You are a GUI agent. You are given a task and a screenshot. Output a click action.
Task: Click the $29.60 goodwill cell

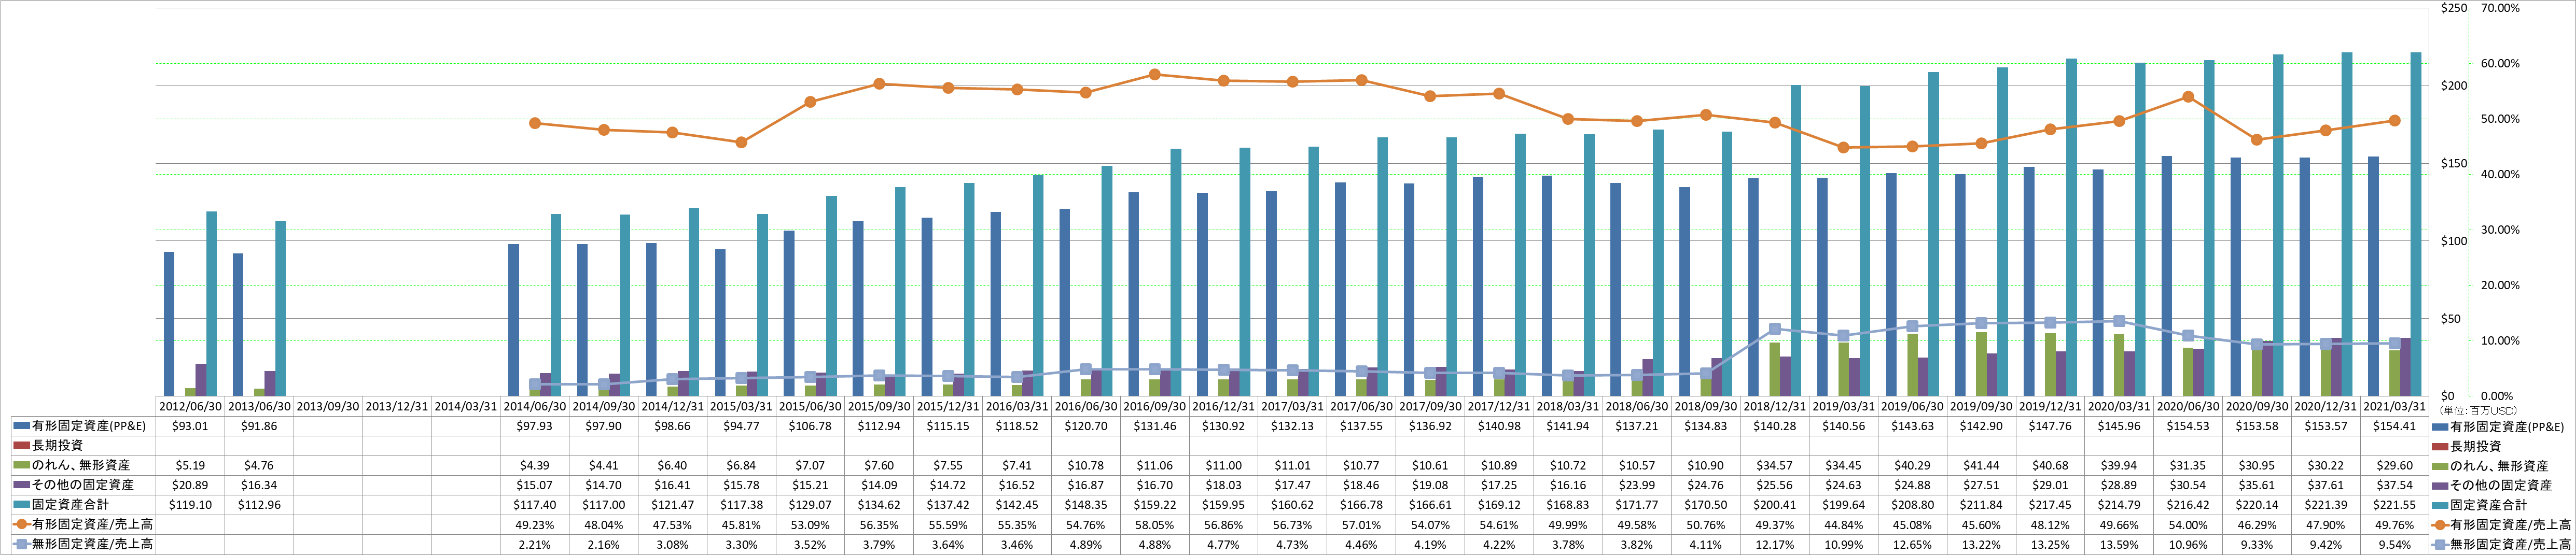(2395, 465)
